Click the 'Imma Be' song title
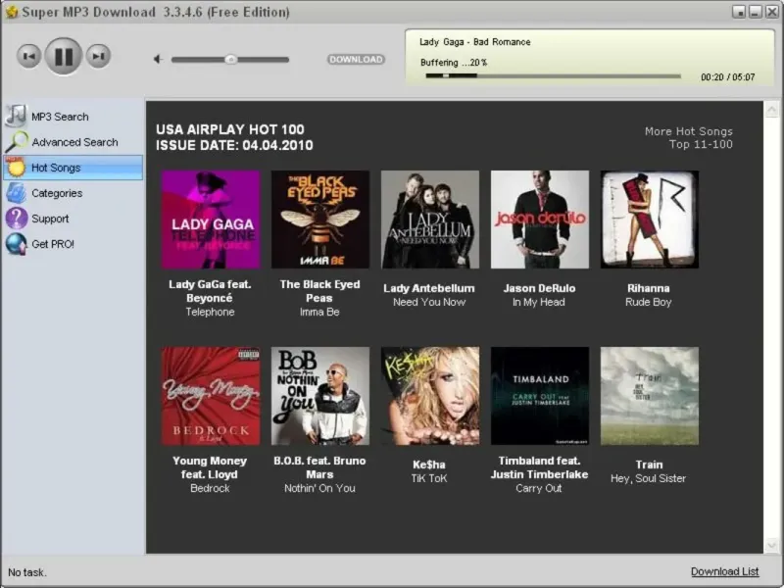The width and height of the screenshot is (784, 588). 319,312
